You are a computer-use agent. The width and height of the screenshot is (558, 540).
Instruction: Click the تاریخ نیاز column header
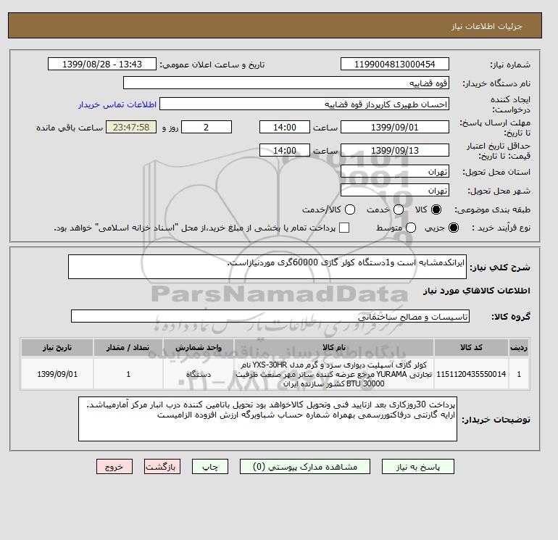click(57, 347)
